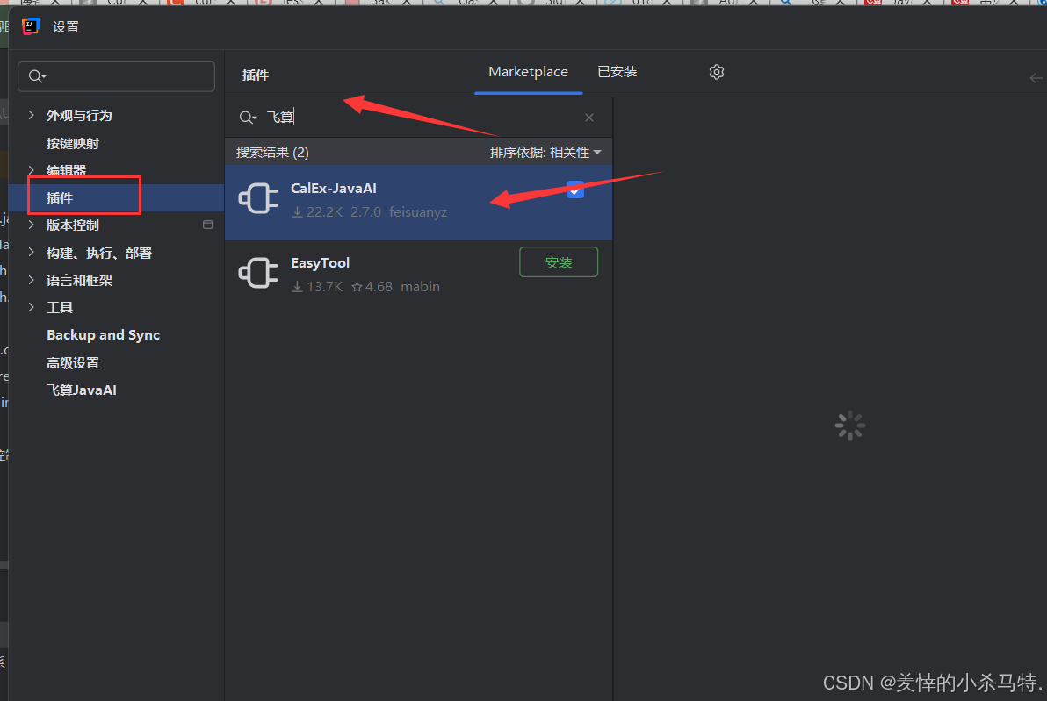The width and height of the screenshot is (1047, 701).
Task: Select the 按键映射 settings page
Action: click(x=73, y=143)
